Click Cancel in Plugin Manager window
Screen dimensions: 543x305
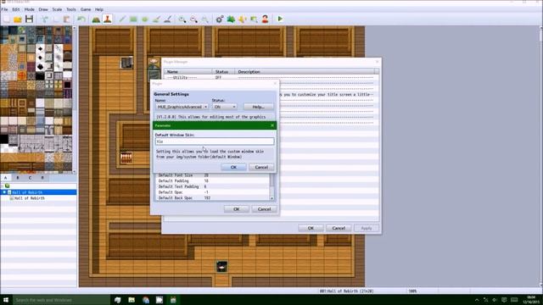click(x=339, y=228)
